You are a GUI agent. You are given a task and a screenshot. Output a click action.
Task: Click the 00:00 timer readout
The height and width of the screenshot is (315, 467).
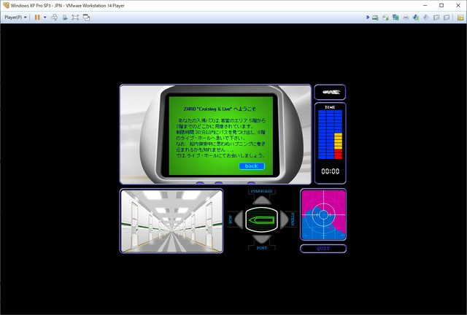point(331,171)
